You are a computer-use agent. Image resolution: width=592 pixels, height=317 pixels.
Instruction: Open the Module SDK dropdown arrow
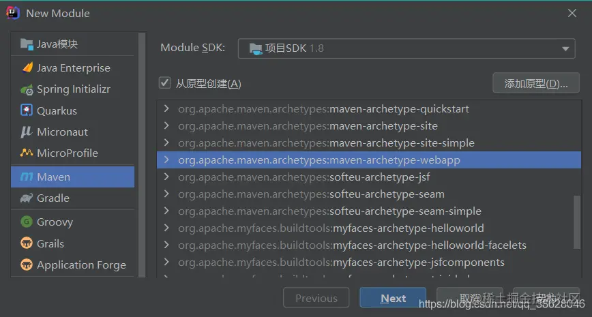565,48
